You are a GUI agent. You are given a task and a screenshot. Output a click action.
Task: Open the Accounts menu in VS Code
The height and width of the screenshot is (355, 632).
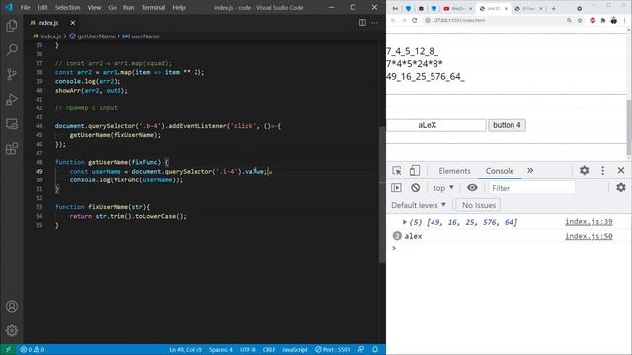12,307
